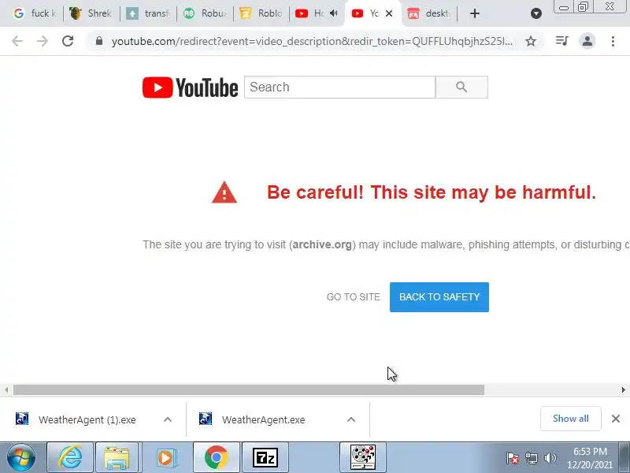Open 7-Zip from the taskbar
The image size is (630, 473).
coord(265,458)
